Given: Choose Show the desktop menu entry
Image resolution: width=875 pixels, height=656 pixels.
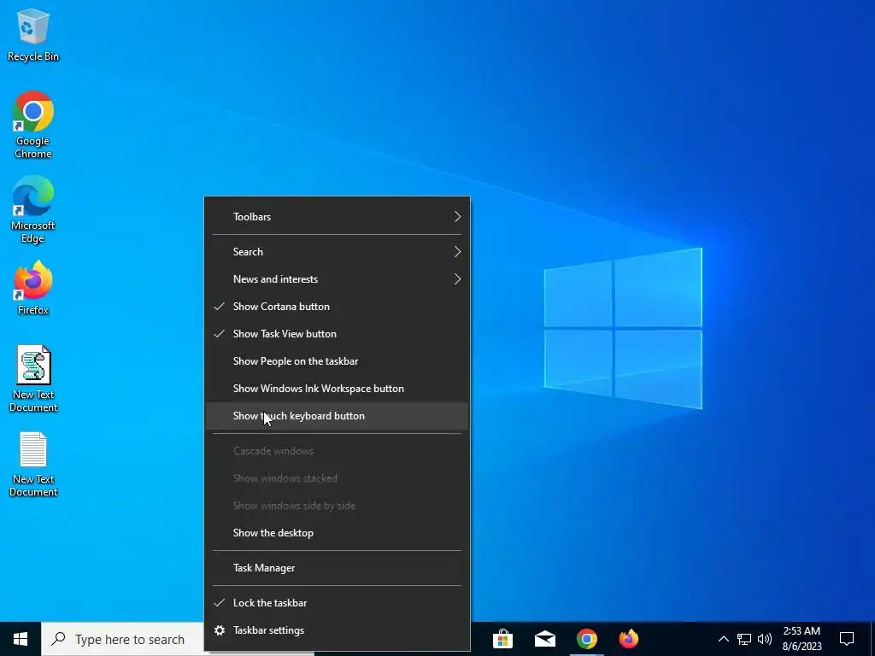Looking at the screenshot, I should click(337, 533).
